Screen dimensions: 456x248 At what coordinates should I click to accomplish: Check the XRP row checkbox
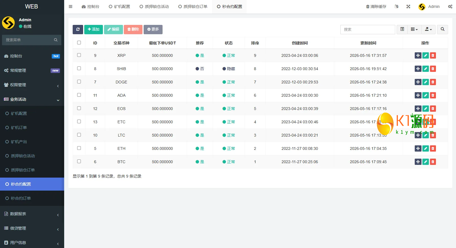pos(79,55)
